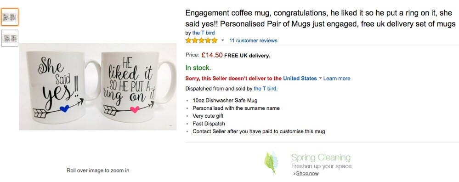
Task: Select the first mug thumbnail image
Action: point(10,17)
